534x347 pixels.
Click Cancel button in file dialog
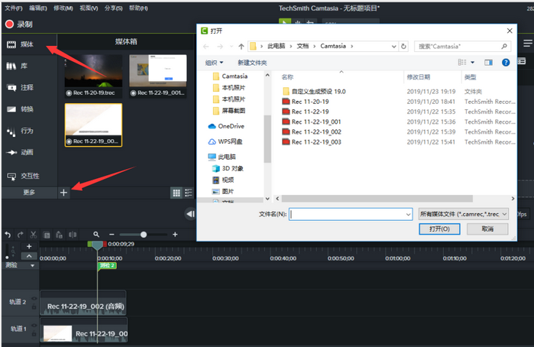[487, 229]
